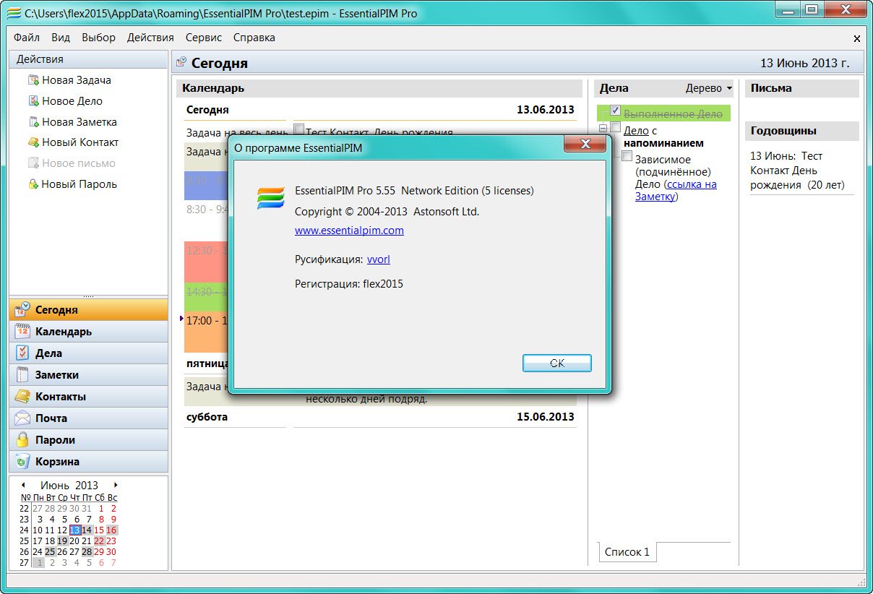Click the Новая Заметка icon

tap(33, 122)
